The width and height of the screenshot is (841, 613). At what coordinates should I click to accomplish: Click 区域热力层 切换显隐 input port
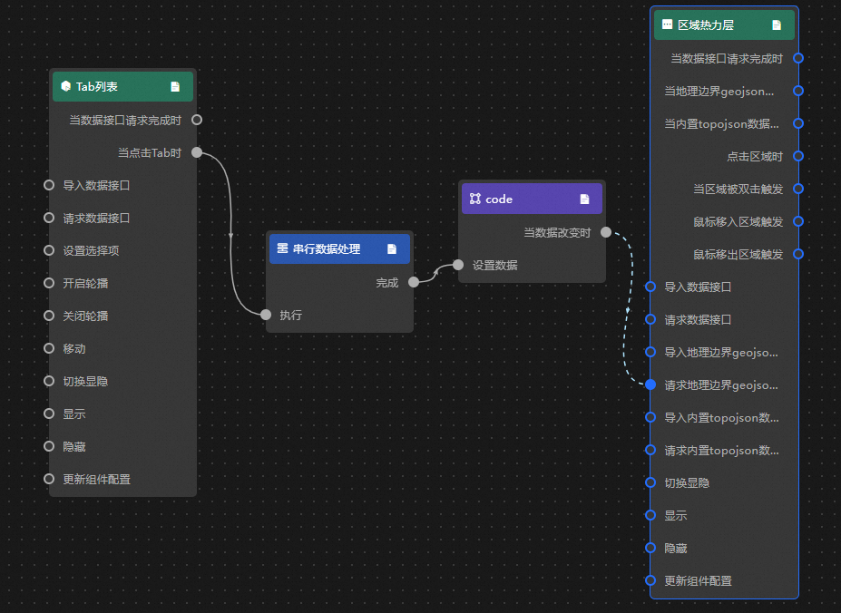pyautogui.click(x=650, y=482)
